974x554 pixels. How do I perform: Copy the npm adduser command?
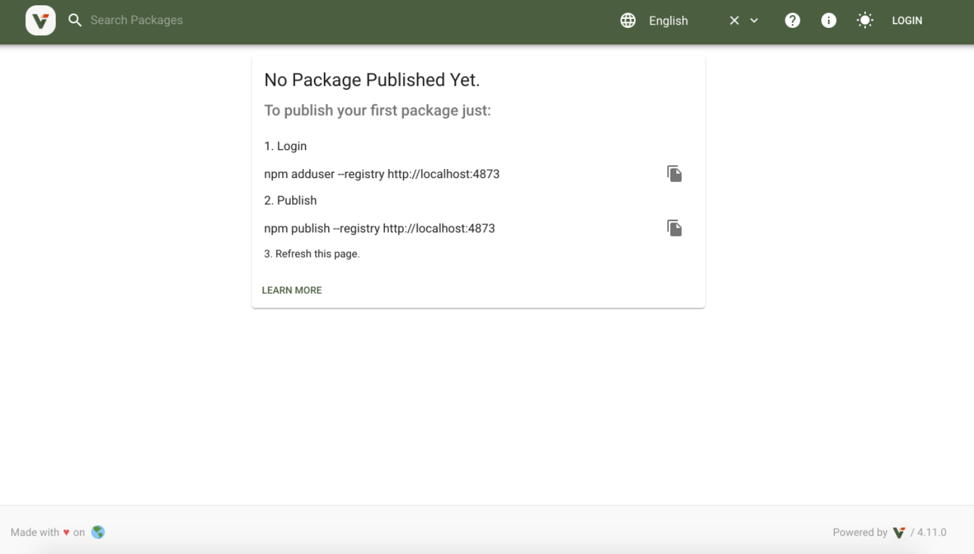[x=674, y=174]
